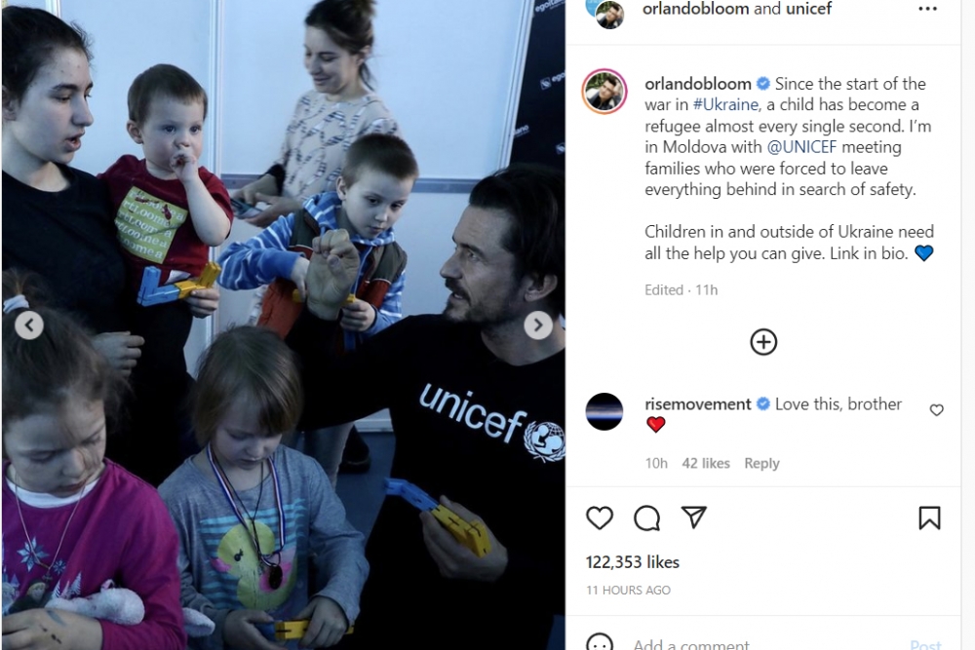This screenshot has height=650, width=975.
Task: View the 42 likes on comment
Action: point(705,463)
